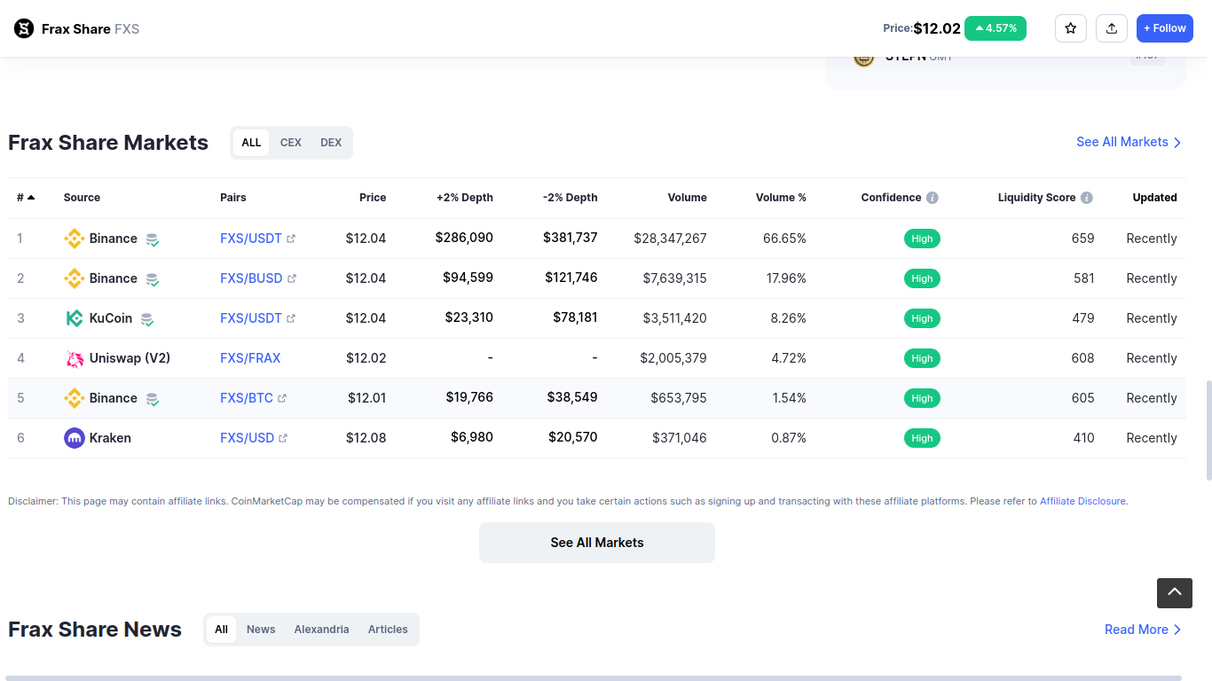The width and height of the screenshot is (1212, 681).
Task: Sort by the Price column header
Action: [373, 198]
